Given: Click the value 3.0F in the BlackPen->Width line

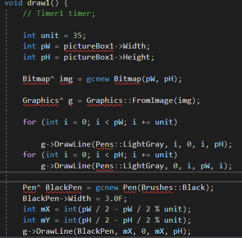Looking at the screenshot, I should (114, 199).
